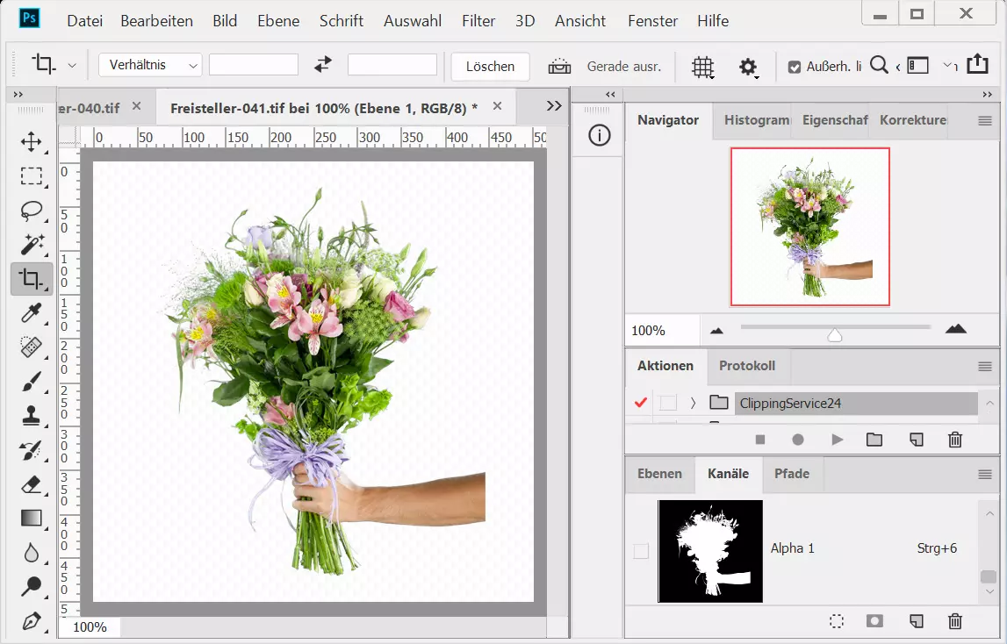Switch to the Pfade tab
Image resolution: width=1007 pixels, height=644 pixels.
(x=791, y=474)
